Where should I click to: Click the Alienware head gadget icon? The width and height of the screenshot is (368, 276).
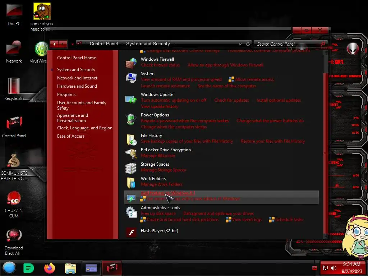353,49
